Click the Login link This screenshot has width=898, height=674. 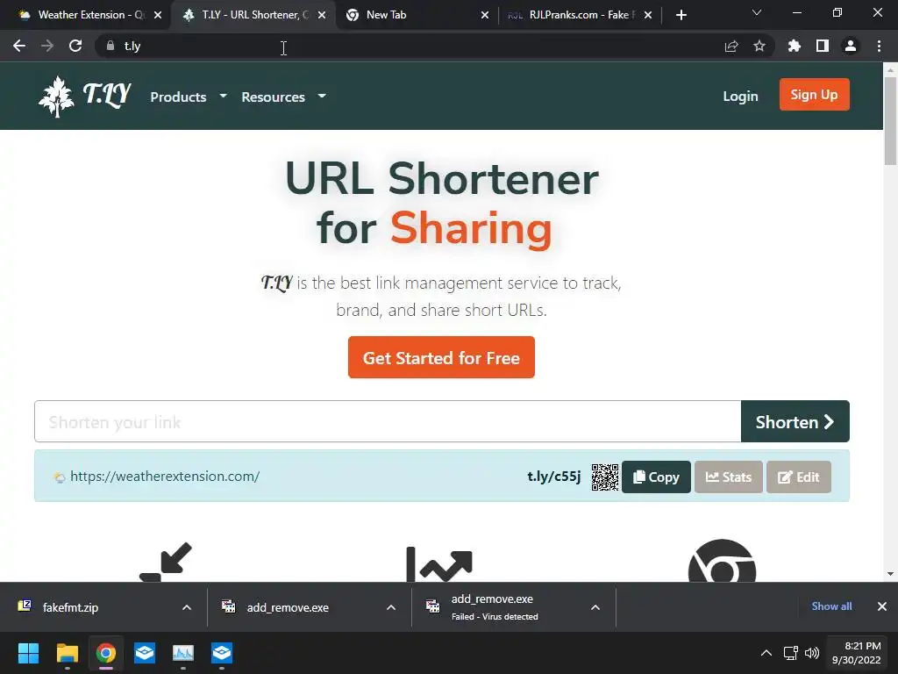pos(740,97)
